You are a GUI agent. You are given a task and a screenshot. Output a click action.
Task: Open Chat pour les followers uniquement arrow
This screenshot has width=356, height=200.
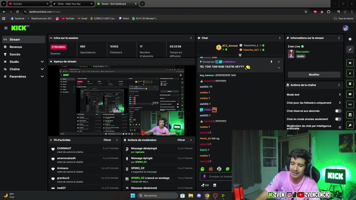pyautogui.click(x=340, y=103)
